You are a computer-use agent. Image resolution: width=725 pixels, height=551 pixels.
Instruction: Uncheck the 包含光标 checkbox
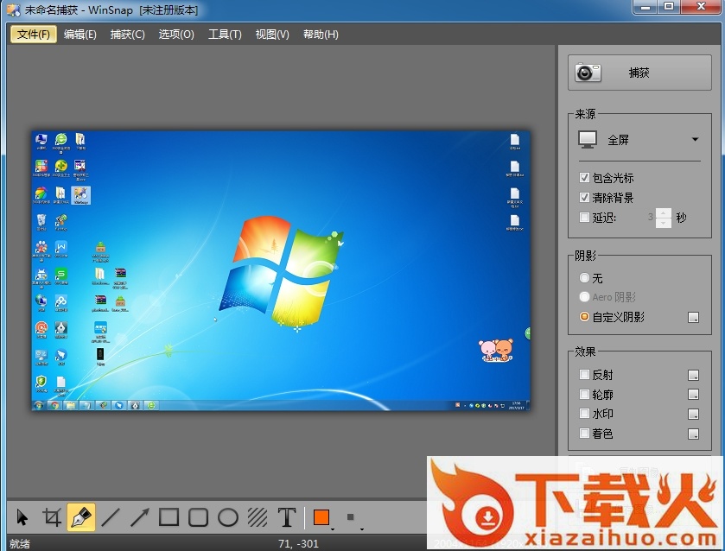point(585,178)
